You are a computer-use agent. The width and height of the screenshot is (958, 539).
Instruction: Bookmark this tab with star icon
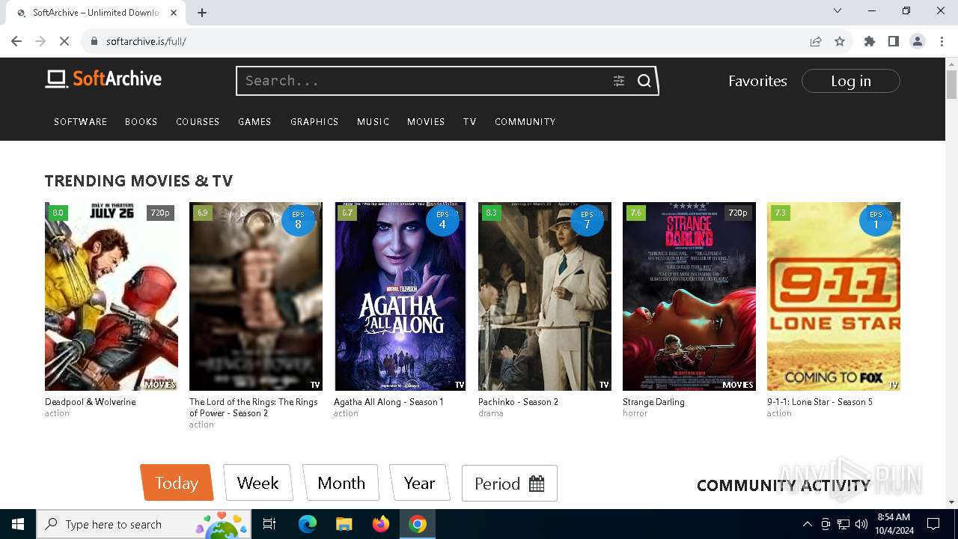tap(840, 41)
